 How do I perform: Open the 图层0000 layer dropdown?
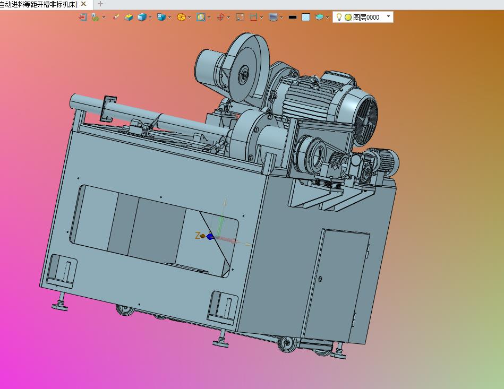388,17
